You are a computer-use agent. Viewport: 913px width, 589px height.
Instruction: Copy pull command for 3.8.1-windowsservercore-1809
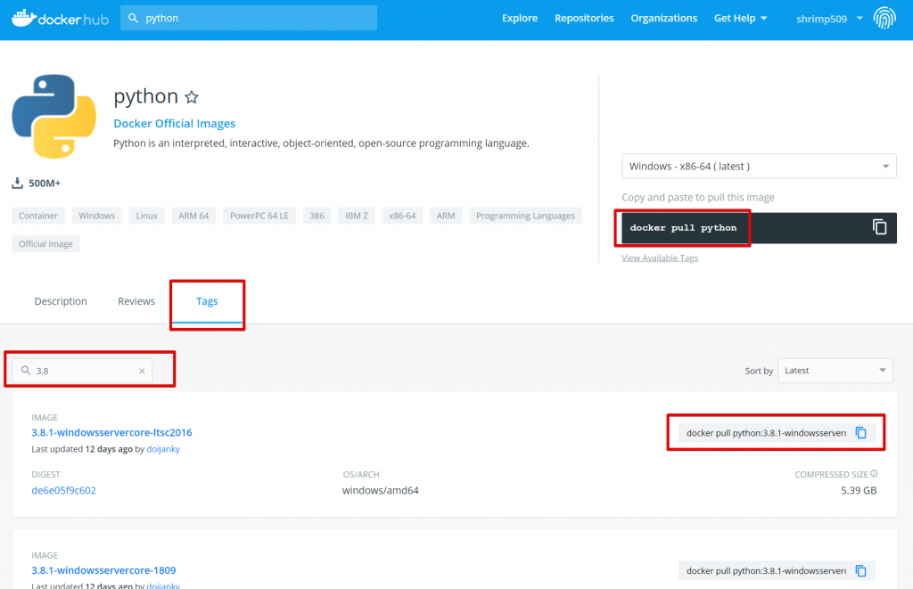pos(860,570)
